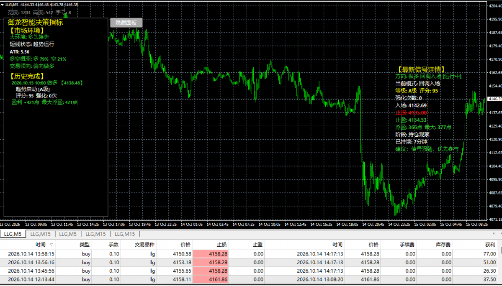This screenshot has width=502, height=286.
Task: Click the sort arrow beside the 时间 header
Action: (51, 245)
